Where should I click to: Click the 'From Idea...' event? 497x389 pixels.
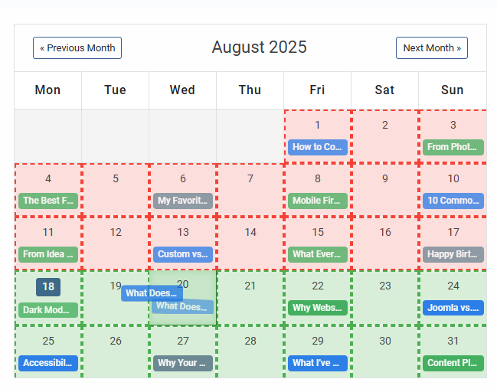48,254
